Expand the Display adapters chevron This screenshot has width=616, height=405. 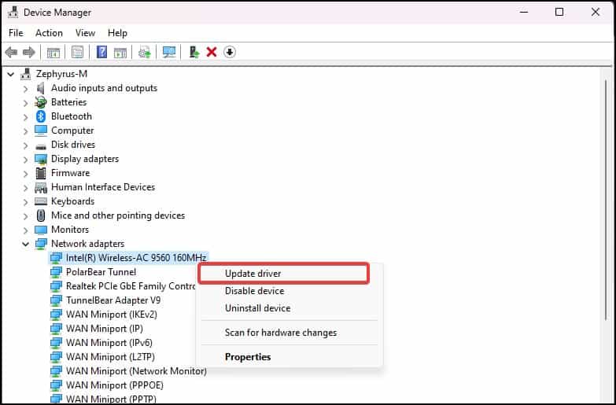25,159
